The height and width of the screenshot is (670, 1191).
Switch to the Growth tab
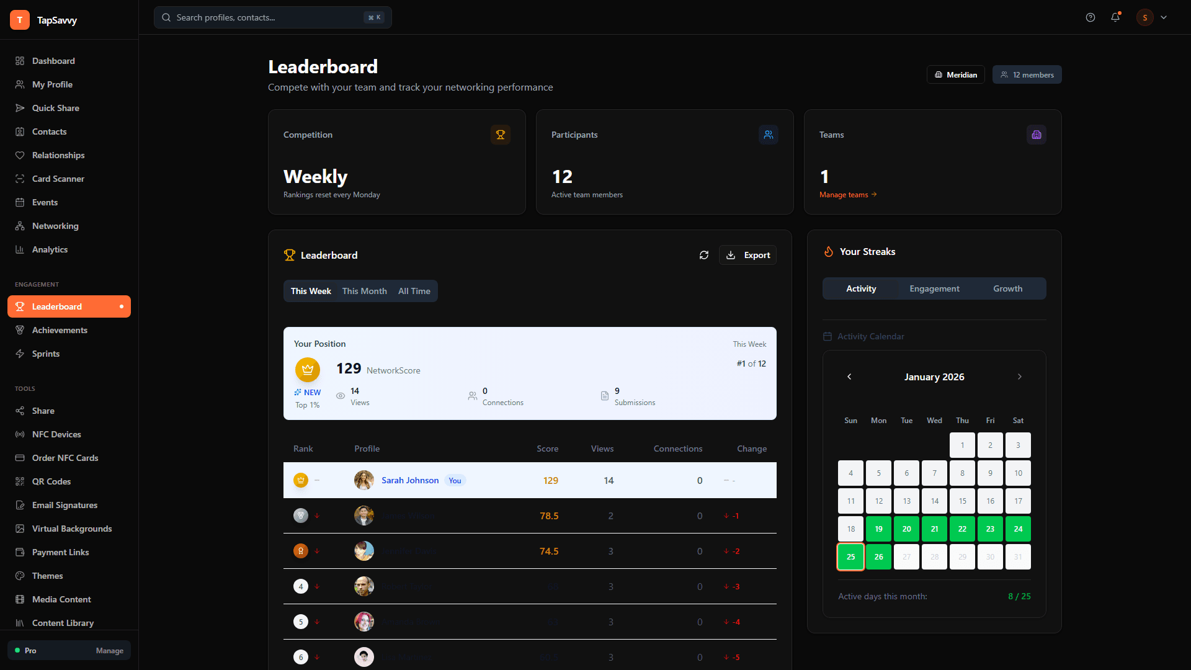(1007, 288)
